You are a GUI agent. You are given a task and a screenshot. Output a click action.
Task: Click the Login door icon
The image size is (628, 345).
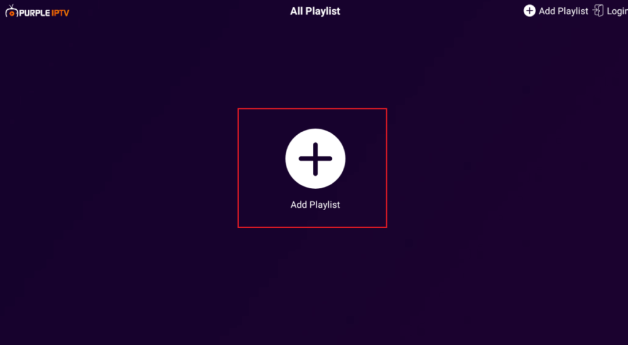click(x=598, y=11)
